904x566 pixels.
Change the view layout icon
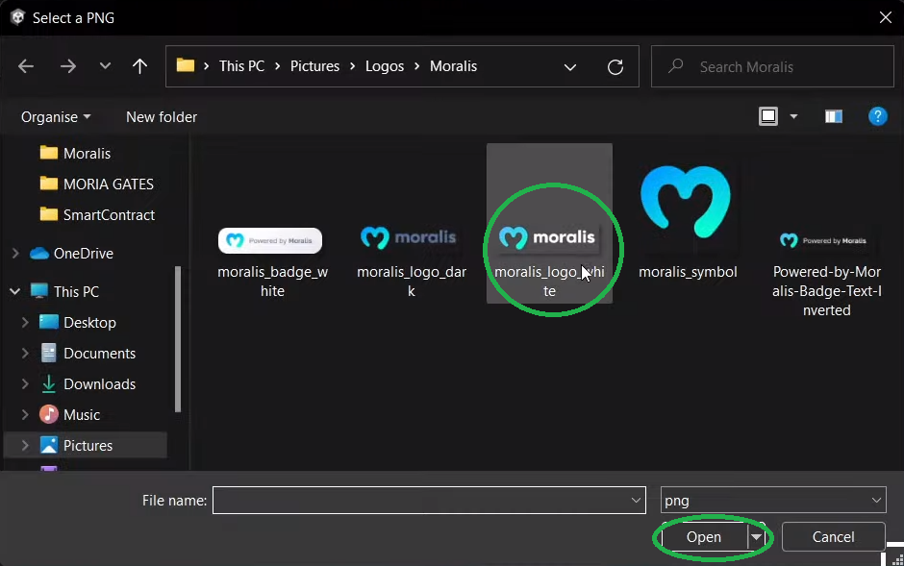(x=768, y=116)
